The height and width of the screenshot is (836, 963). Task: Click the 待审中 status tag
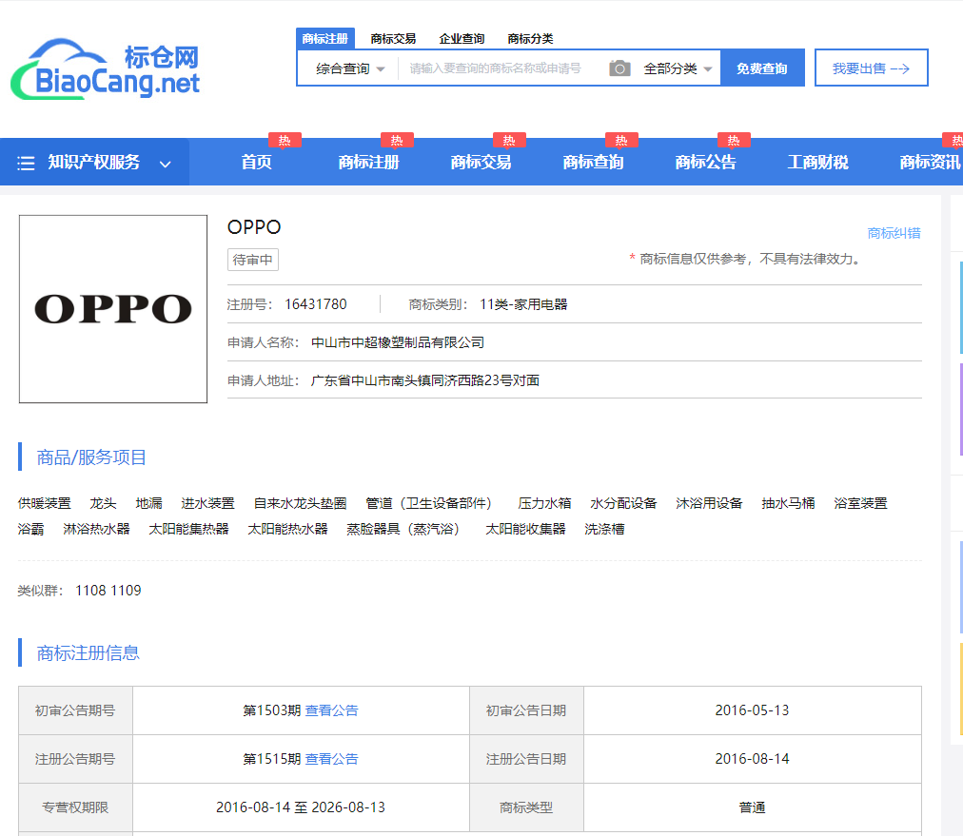tap(252, 260)
